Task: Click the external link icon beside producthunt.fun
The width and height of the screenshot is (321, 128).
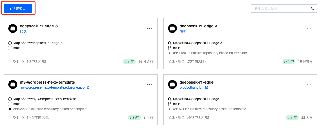Action: [206, 87]
